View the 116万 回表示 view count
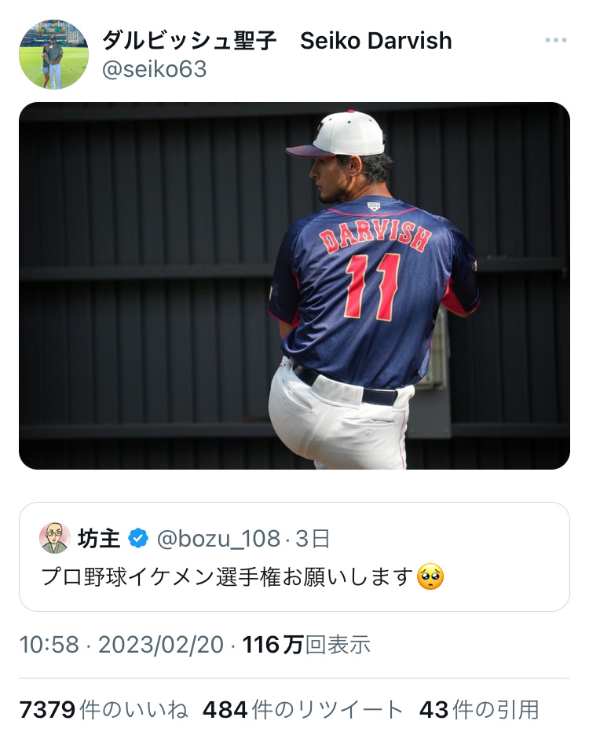The image size is (589, 739). pyautogui.click(x=306, y=645)
